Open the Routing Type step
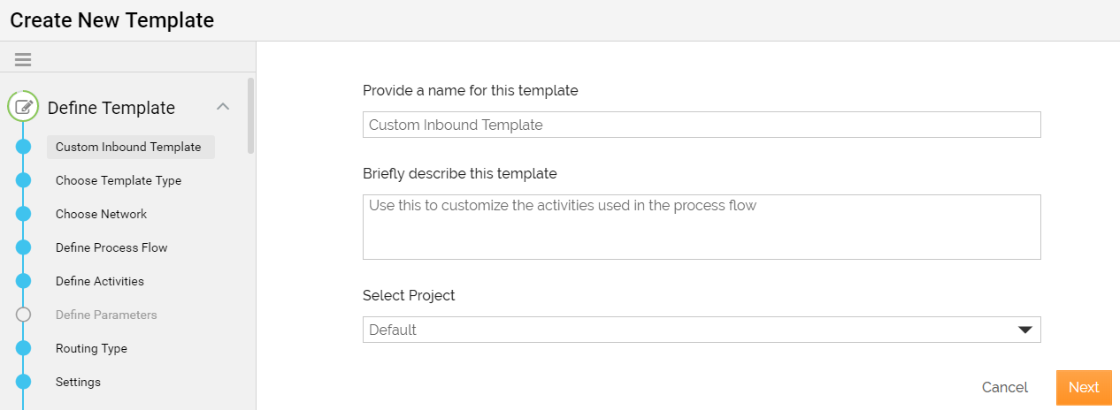 click(91, 348)
